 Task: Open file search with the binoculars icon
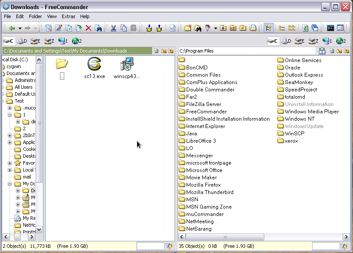98,28
